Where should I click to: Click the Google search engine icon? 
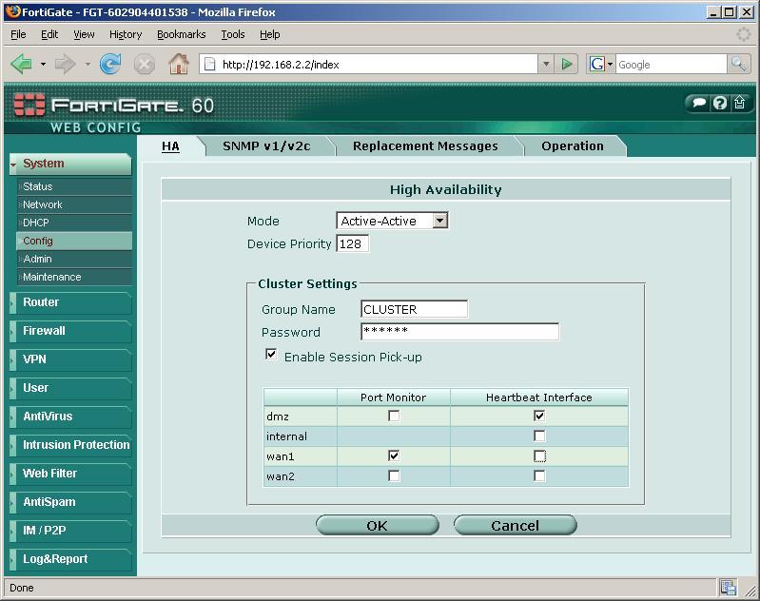pyautogui.click(x=596, y=64)
